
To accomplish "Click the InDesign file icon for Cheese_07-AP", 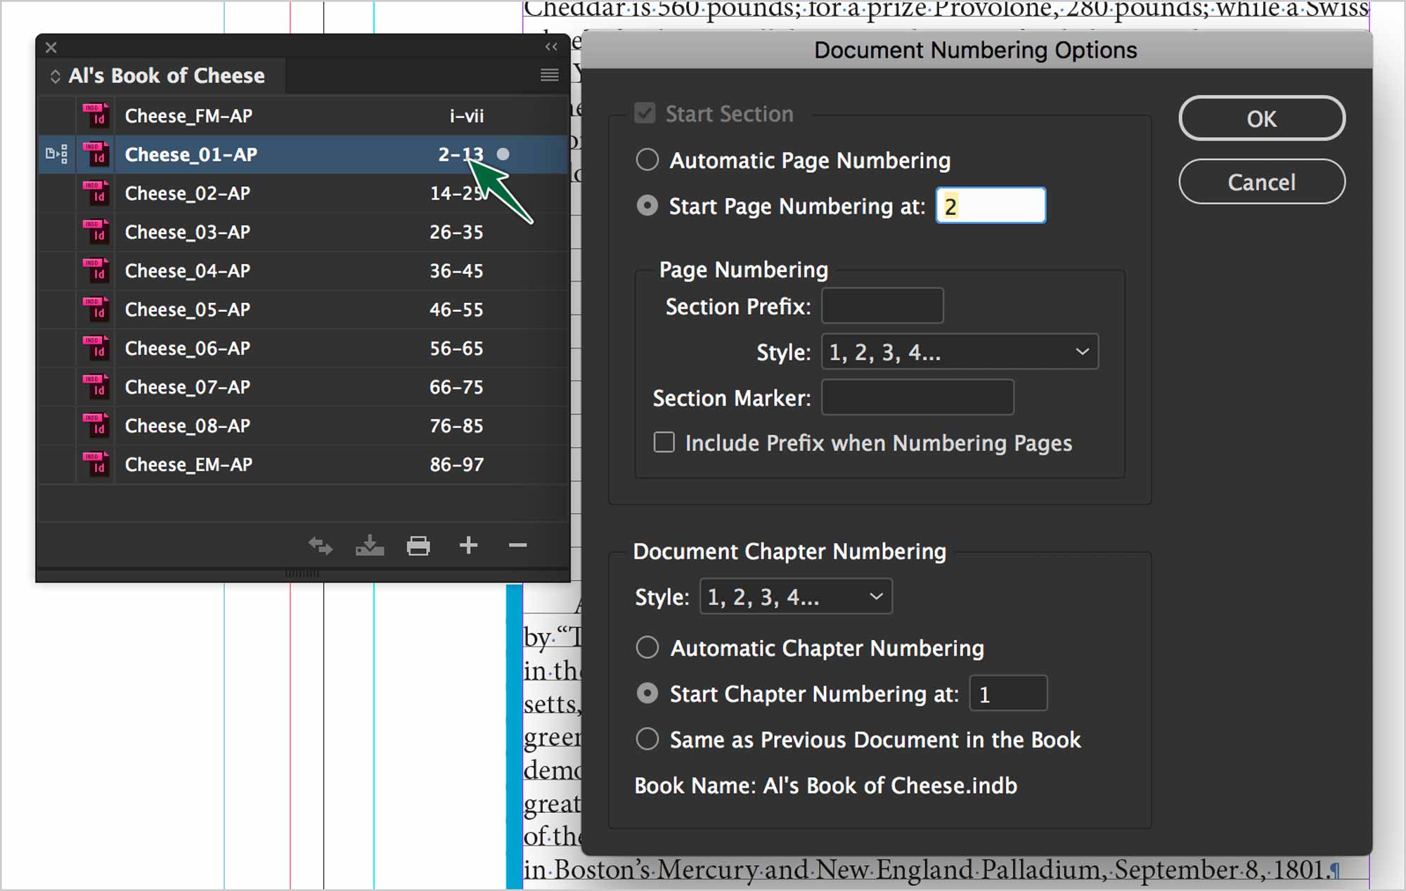I will 96,386.
